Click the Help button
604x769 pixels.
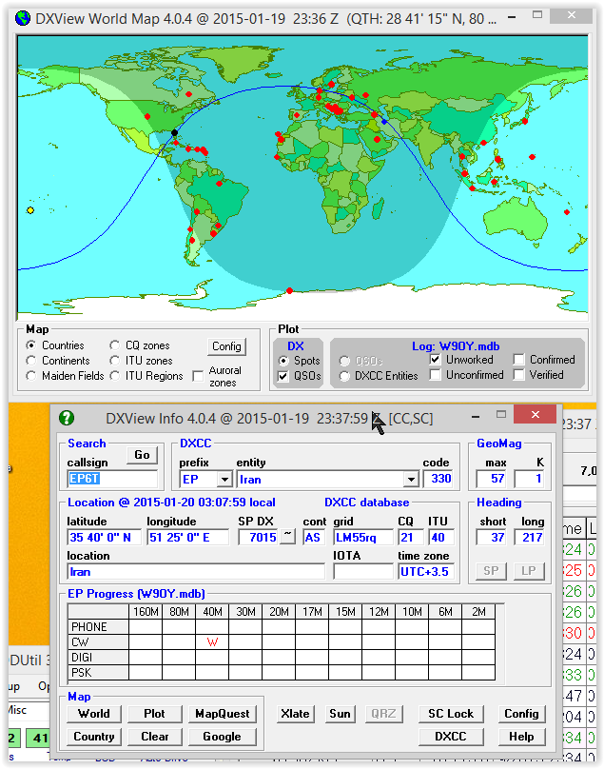(x=521, y=737)
